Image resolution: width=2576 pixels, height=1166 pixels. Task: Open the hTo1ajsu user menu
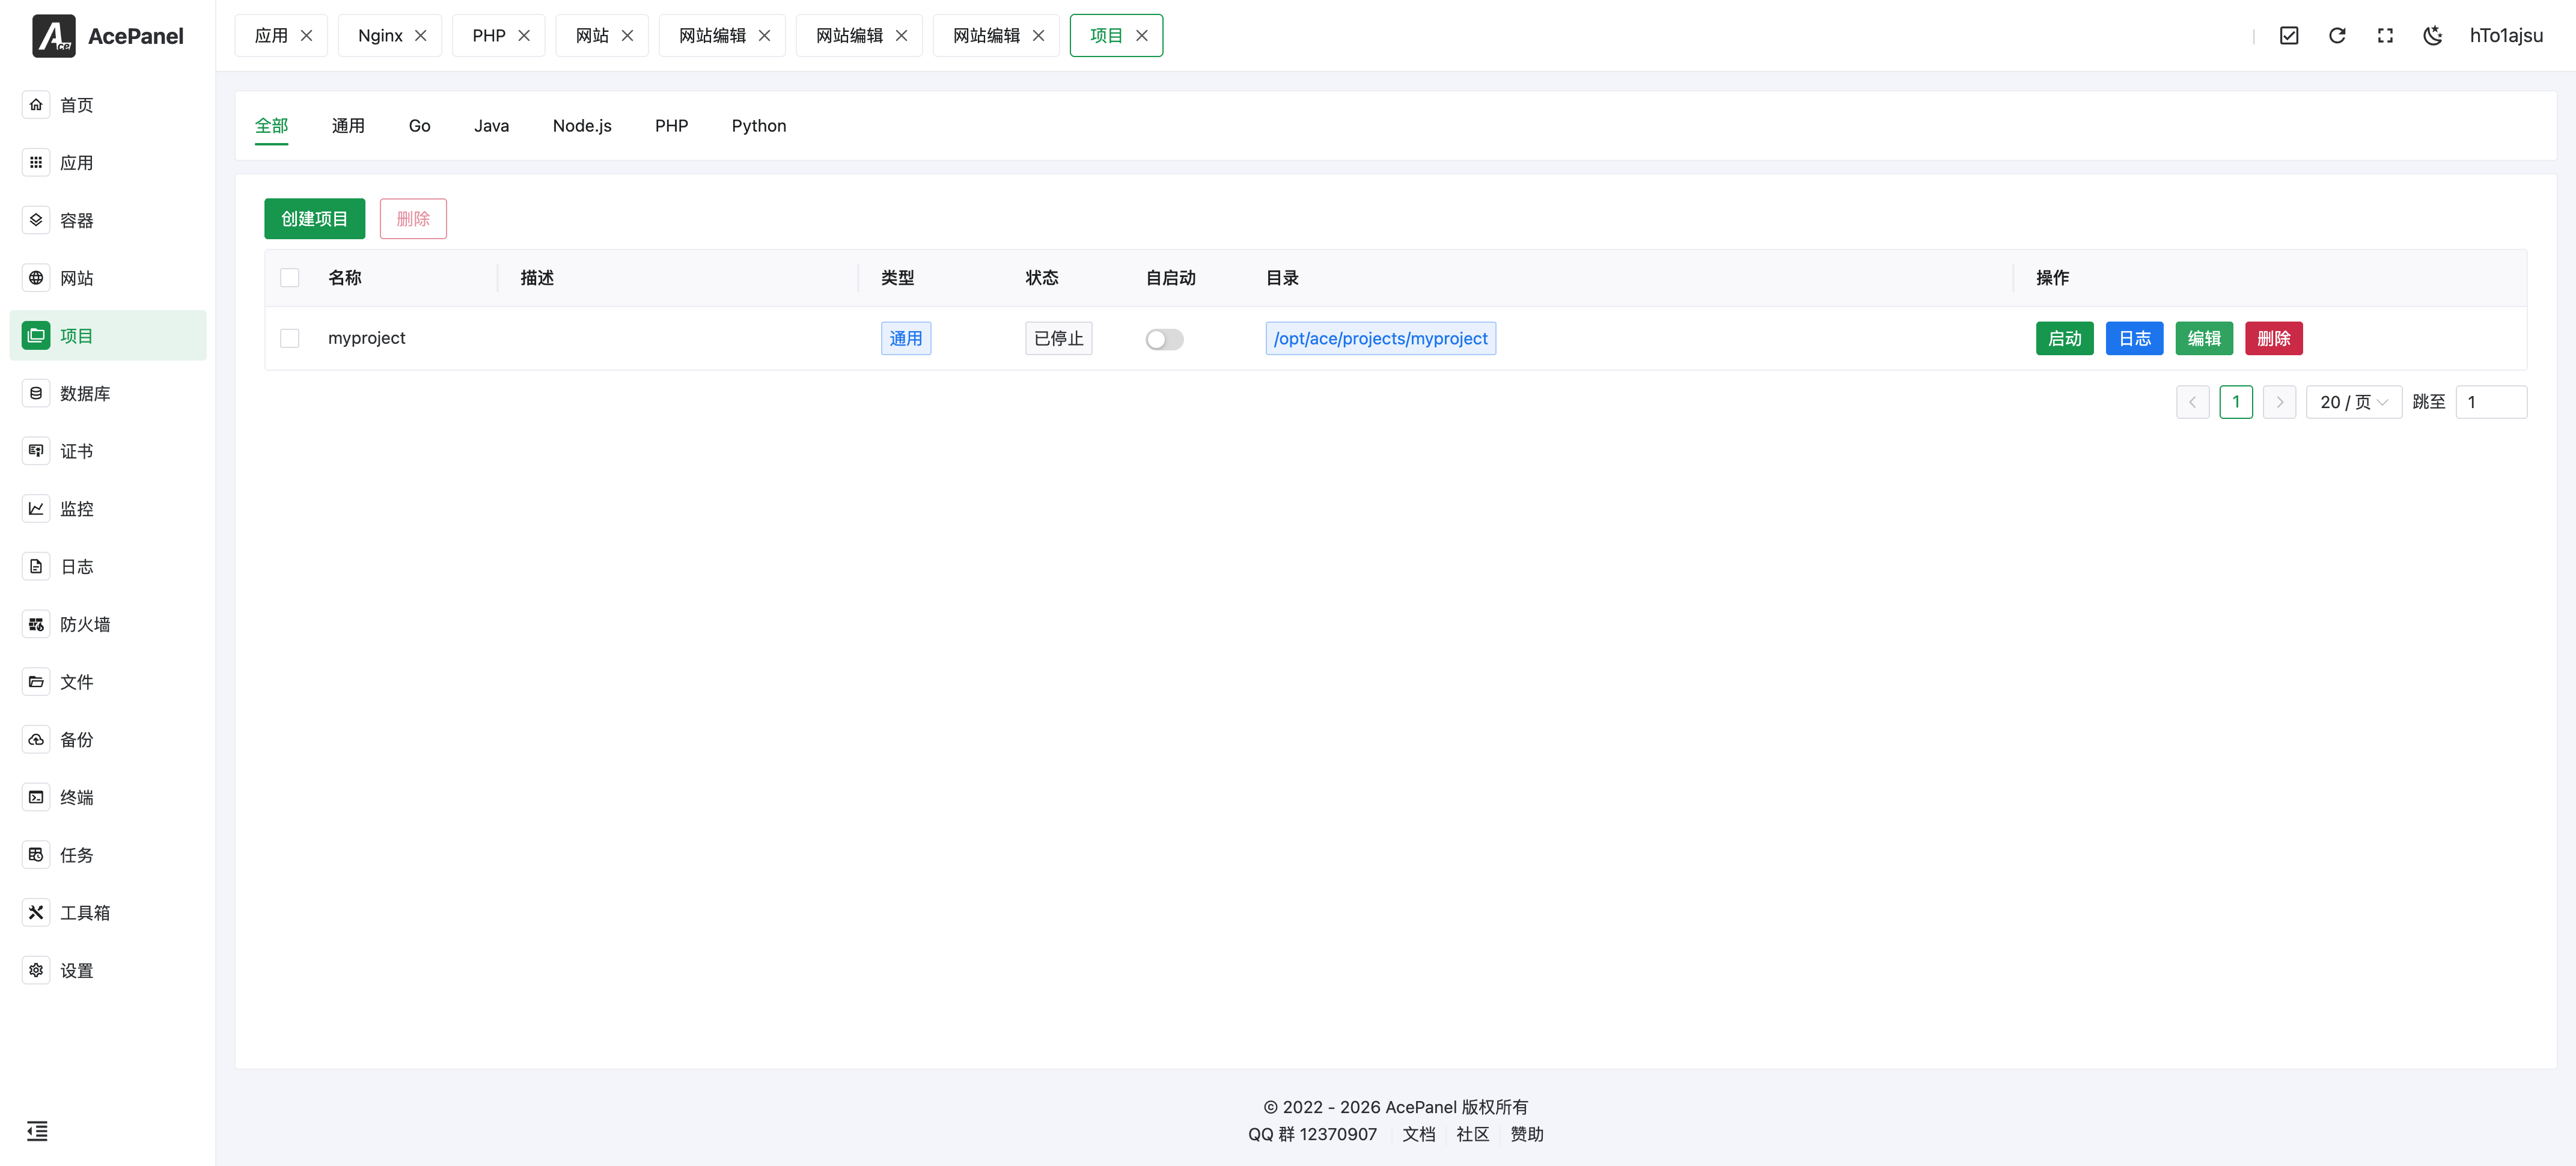coord(2505,36)
